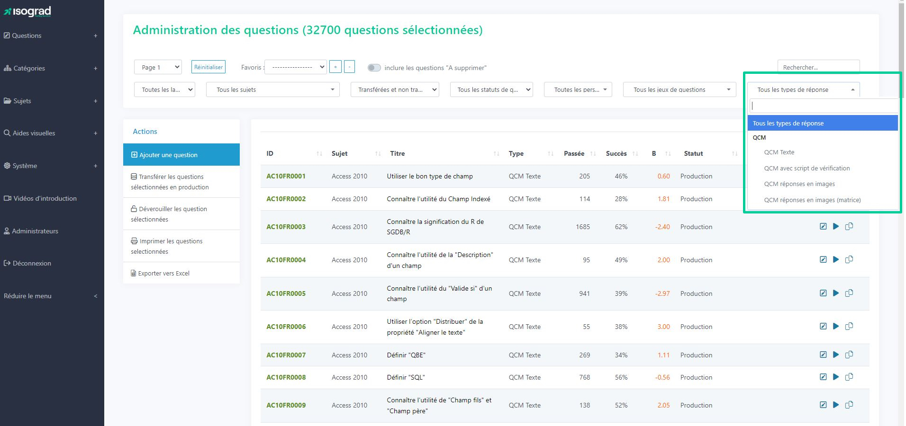Image resolution: width=906 pixels, height=426 pixels.
Task: Click Exporter vers Excel
Action: tap(181, 273)
